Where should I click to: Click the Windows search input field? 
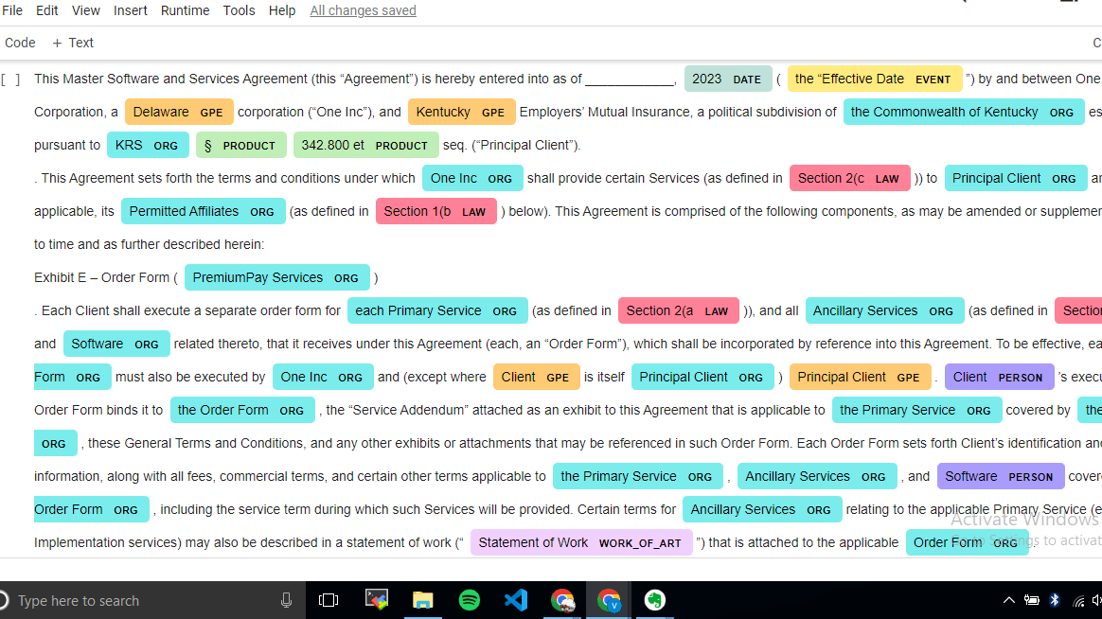142,600
